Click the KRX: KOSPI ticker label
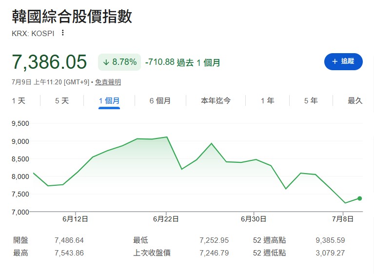This screenshot has width=374, height=275. (x=33, y=33)
